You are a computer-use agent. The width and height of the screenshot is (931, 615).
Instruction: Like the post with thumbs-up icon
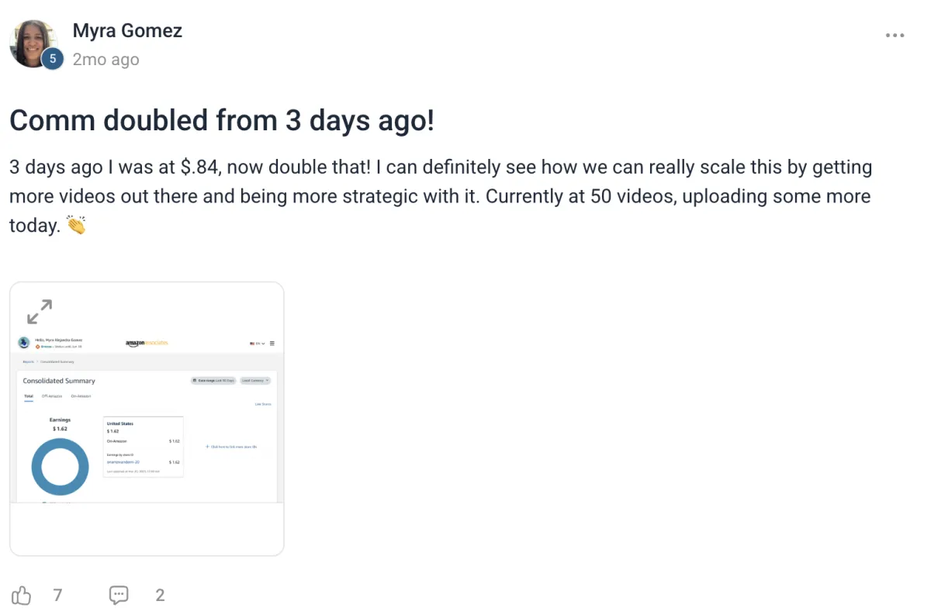[21, 596]
